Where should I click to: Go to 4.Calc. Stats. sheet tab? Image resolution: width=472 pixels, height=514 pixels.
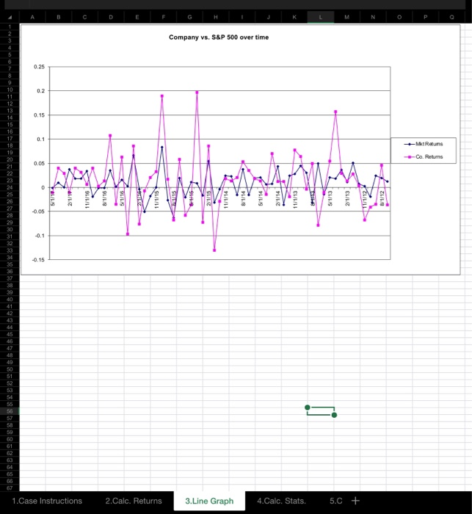tap(281, 501)
